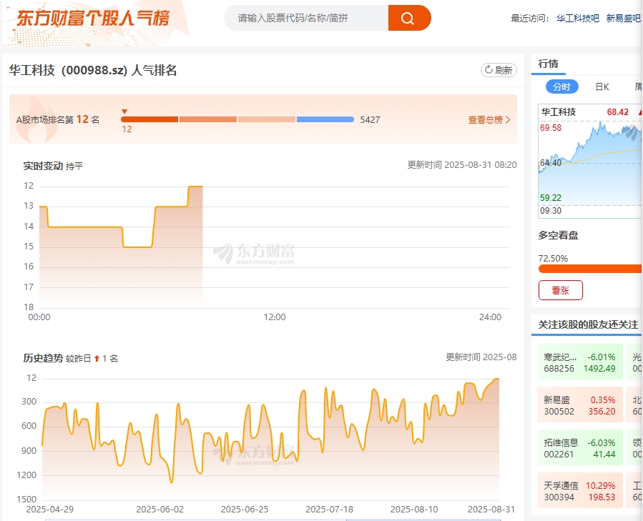Open the 东方财富个股人气榜 logo

click(93, 19)
